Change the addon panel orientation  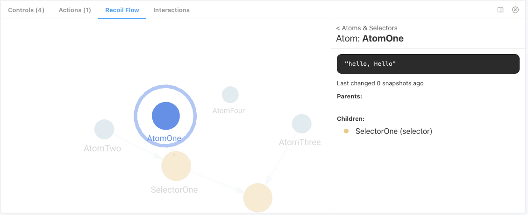tap(500, 10)
